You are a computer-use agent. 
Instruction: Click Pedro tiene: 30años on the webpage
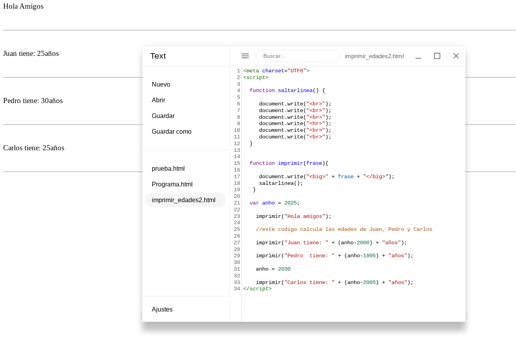point(33,101)
